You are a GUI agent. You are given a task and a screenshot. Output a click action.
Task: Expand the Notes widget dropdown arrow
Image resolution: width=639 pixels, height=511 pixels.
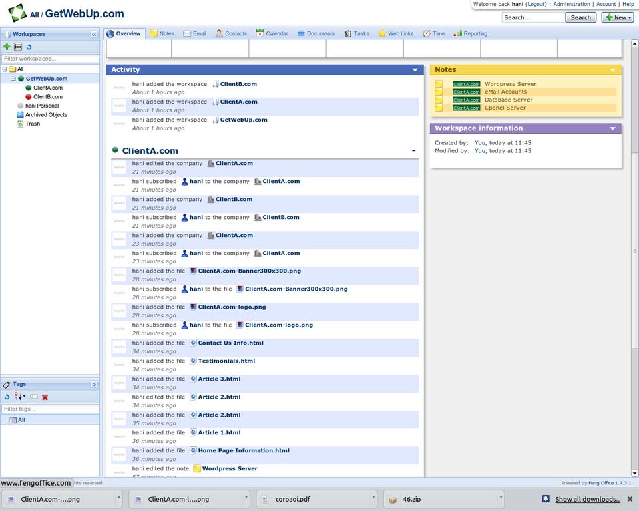click(612, 70)
